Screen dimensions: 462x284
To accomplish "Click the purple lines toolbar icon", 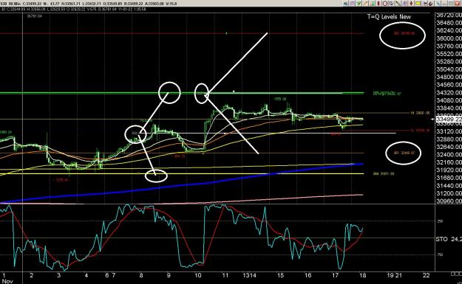I will point(352,3).
